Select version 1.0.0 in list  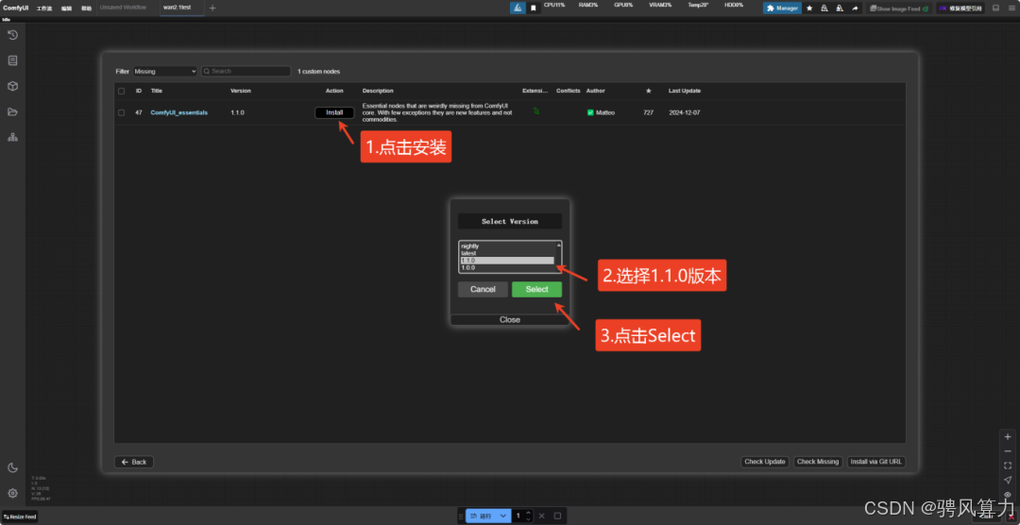pos(507,267)
